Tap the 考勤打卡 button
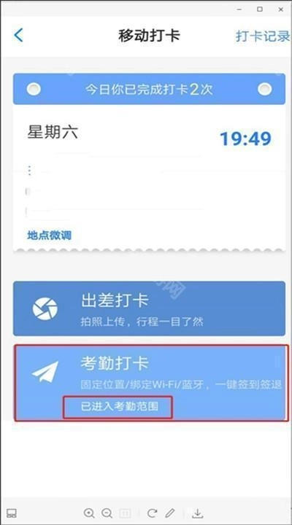 pos(151,383)
